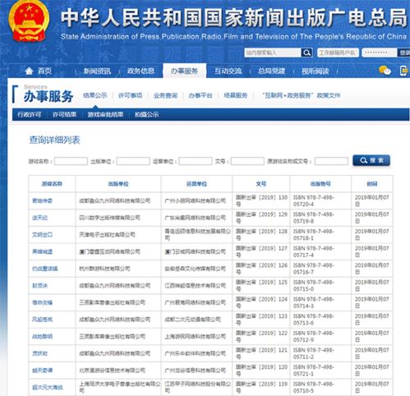Click the 结果公示 link

(95, 95)
